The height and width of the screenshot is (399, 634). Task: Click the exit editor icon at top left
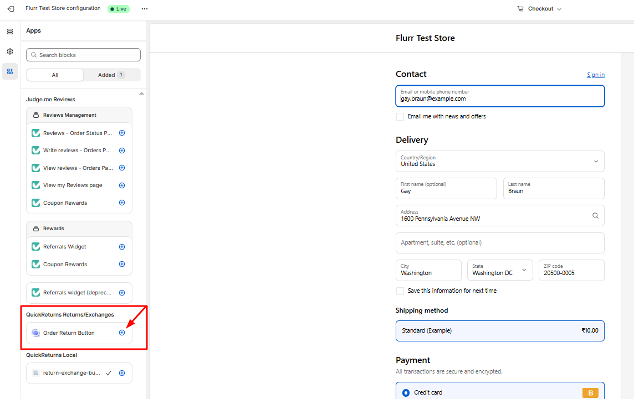tap(11, 9)
